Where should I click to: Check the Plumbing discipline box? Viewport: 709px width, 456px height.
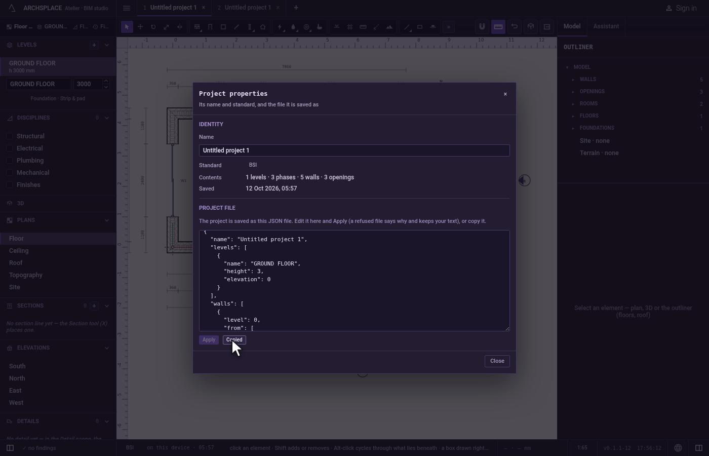(10, 161)
